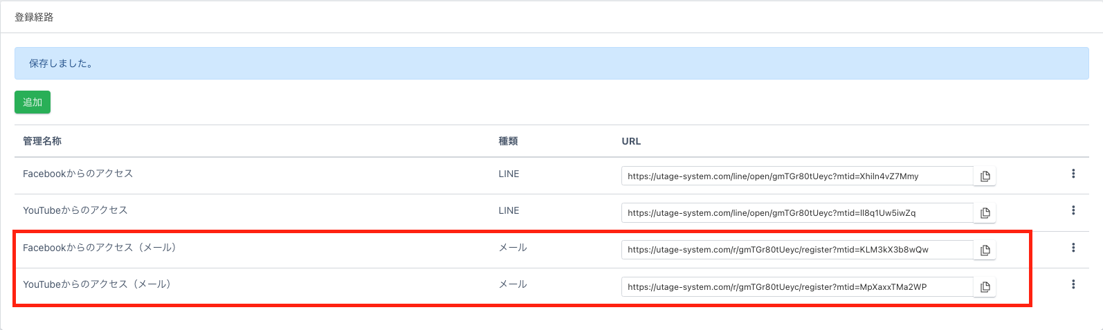The width and height of the screenshot is (1103, 330).
Task: Click the 管理名称 column header
Action: coord(42,141)
